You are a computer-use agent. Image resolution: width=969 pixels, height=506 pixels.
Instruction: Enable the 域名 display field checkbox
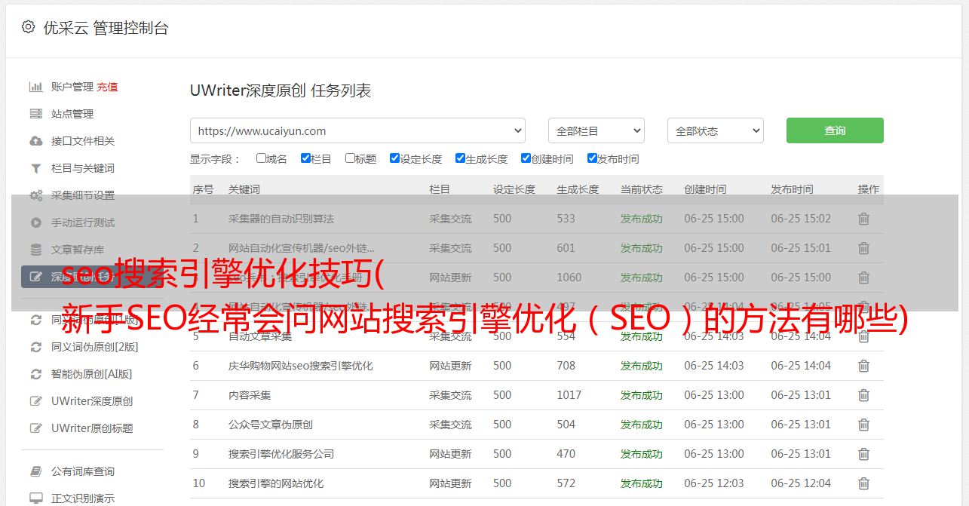pos(261,158)
